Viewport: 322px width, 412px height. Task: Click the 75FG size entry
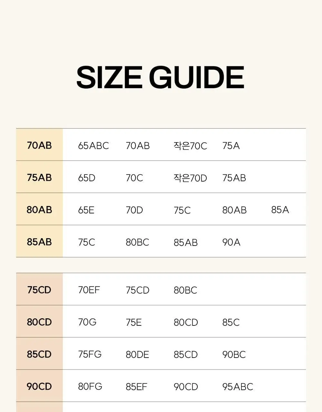(x=90, y=354)
